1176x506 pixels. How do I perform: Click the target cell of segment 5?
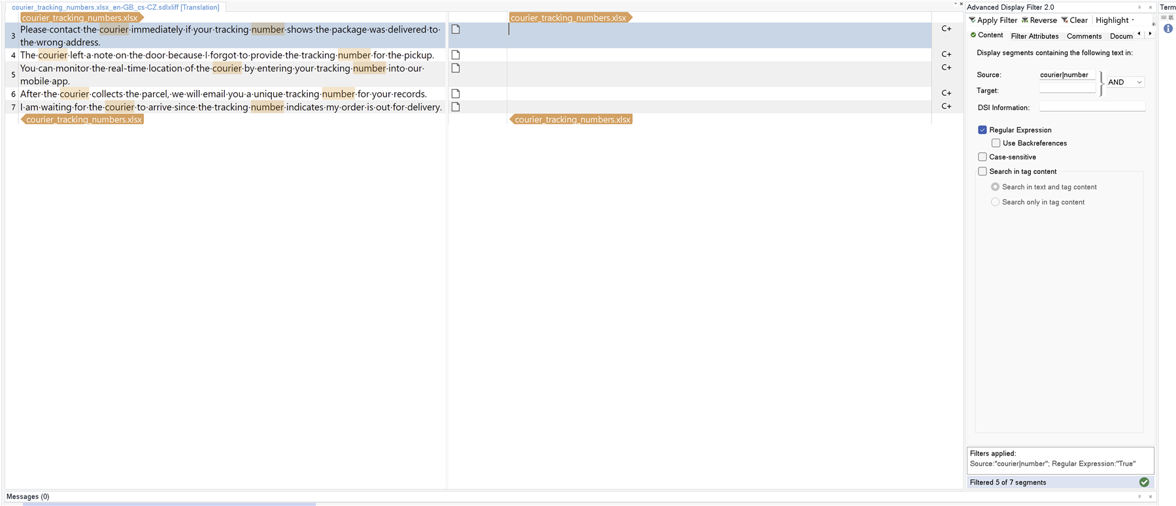pyautogui.click(x=719, y=75)
